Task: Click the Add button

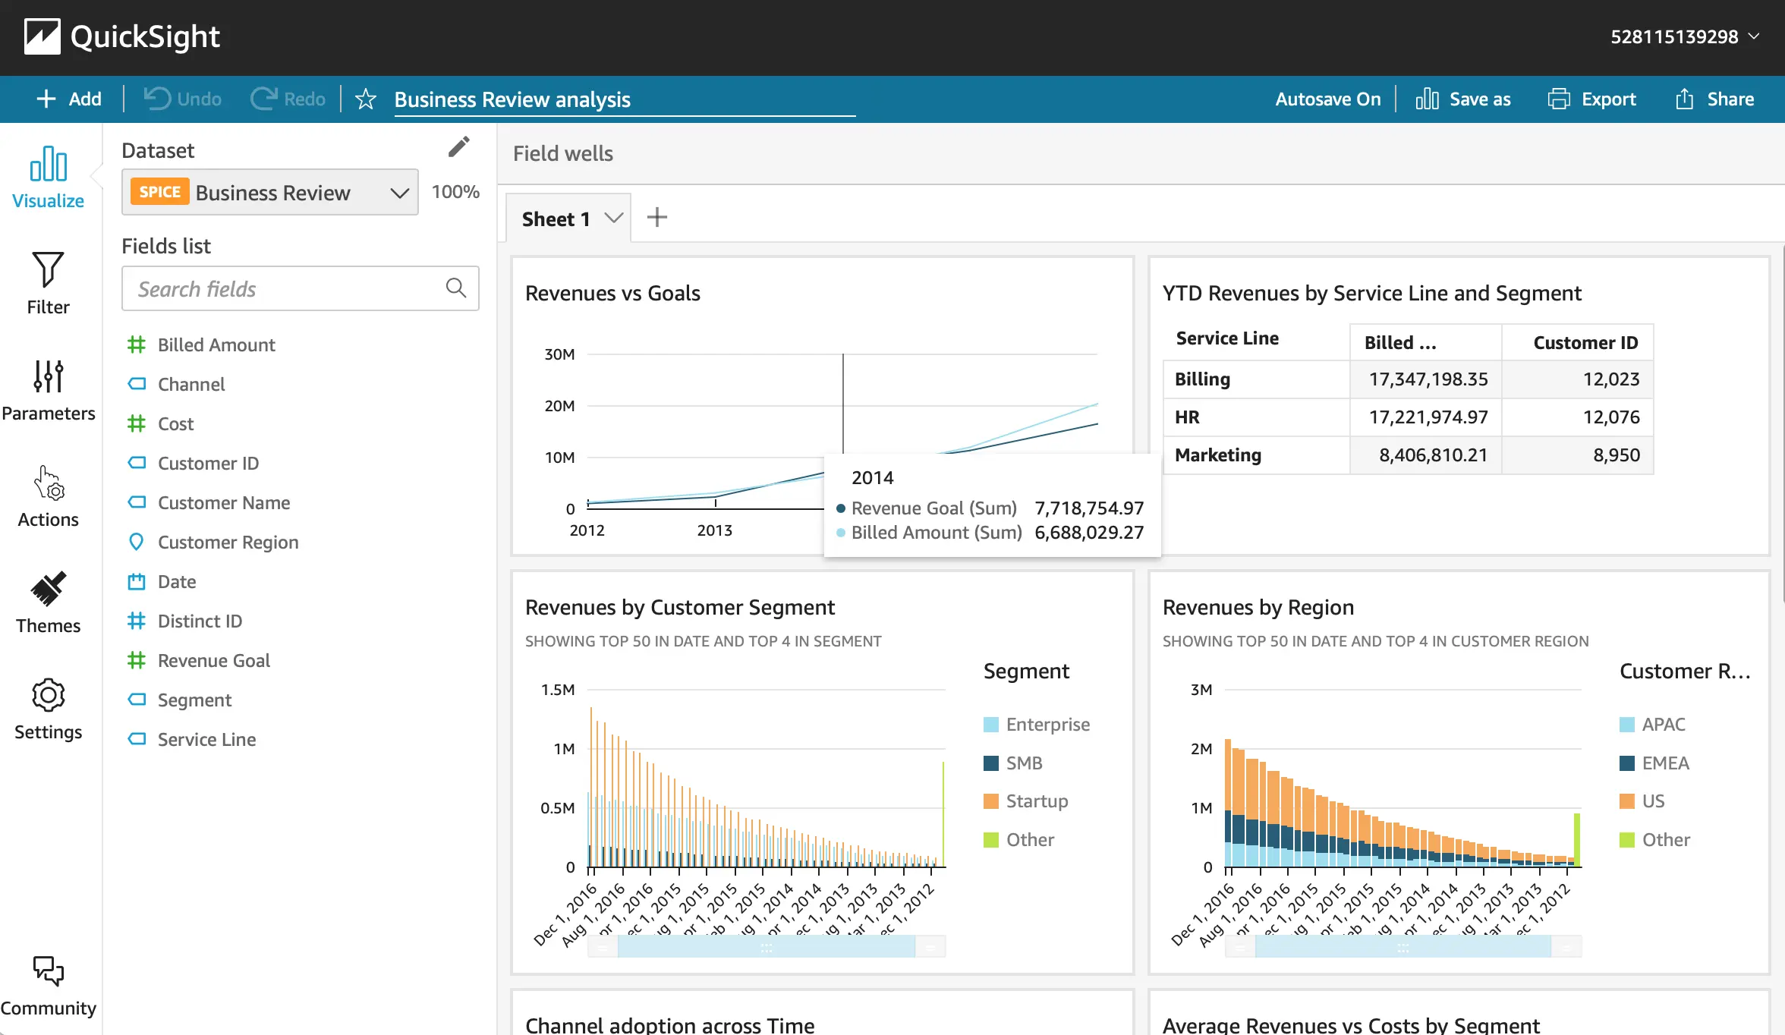Action: coord(69,99)
